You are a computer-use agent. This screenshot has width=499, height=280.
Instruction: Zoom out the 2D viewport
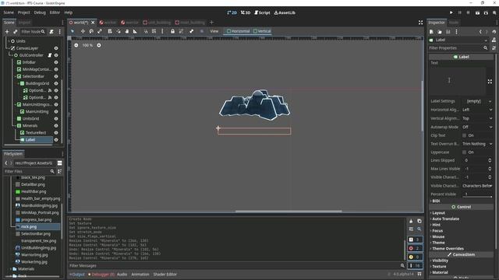point(76,45)
